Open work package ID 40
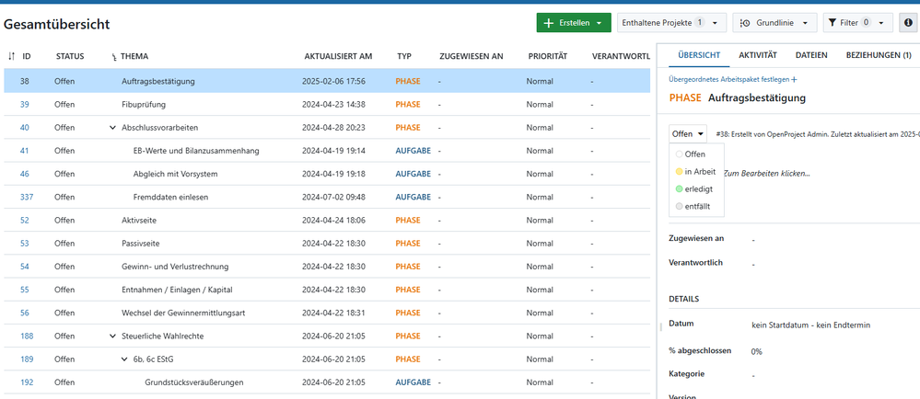 [24, 127]
